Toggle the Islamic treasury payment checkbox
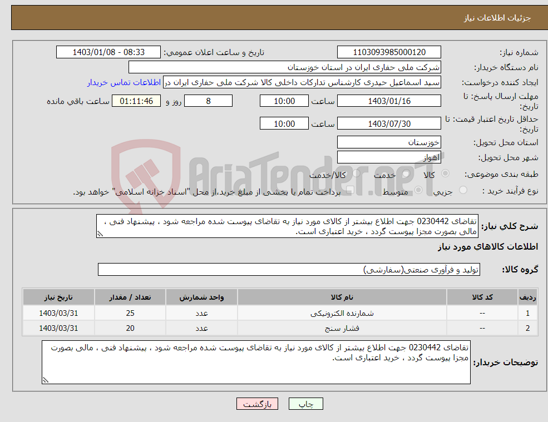Viewport: 548px width, 422px height. tap(350, 190)
